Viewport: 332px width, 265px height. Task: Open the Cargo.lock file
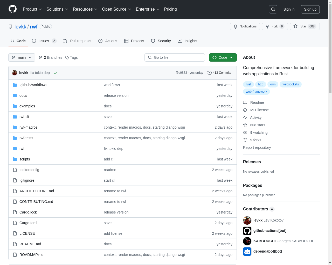28,212
